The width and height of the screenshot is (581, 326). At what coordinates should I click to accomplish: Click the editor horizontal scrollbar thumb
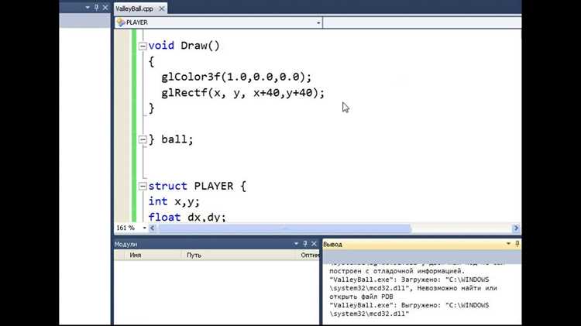pyautogui.click(x=284, y=228)
